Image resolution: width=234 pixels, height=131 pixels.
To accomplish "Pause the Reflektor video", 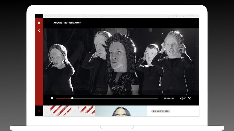I will (52, 98).
